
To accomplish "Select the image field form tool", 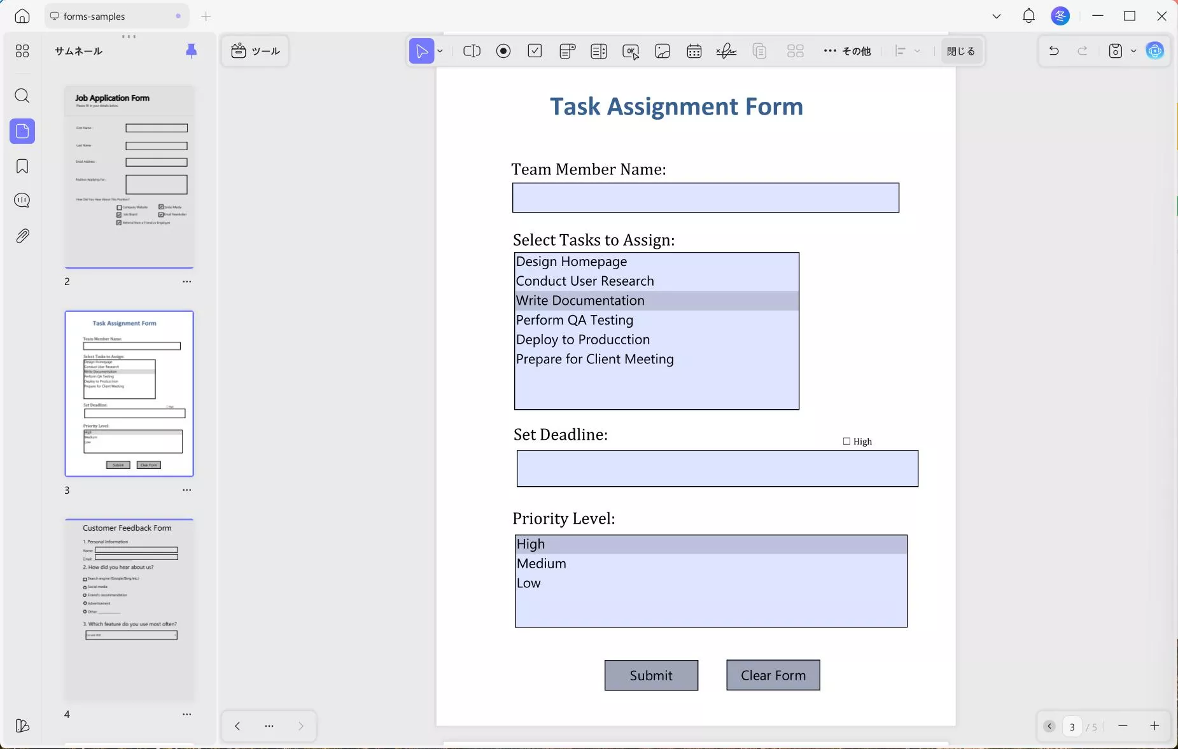I will tap(663, 51).
